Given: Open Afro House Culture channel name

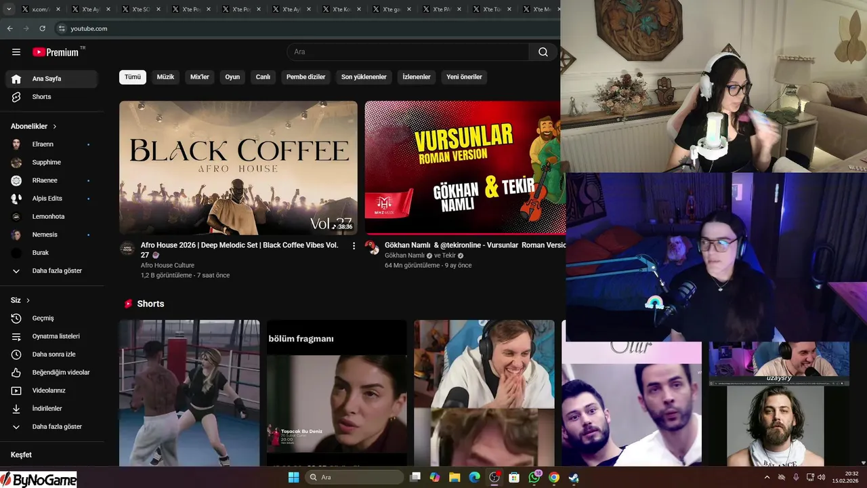Looking at the screenshot, I should (x=167, y=266).
